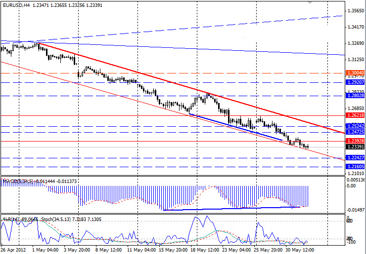
Task: Click the EURUSD,H4 chart title text
Action: coord(52,5)
